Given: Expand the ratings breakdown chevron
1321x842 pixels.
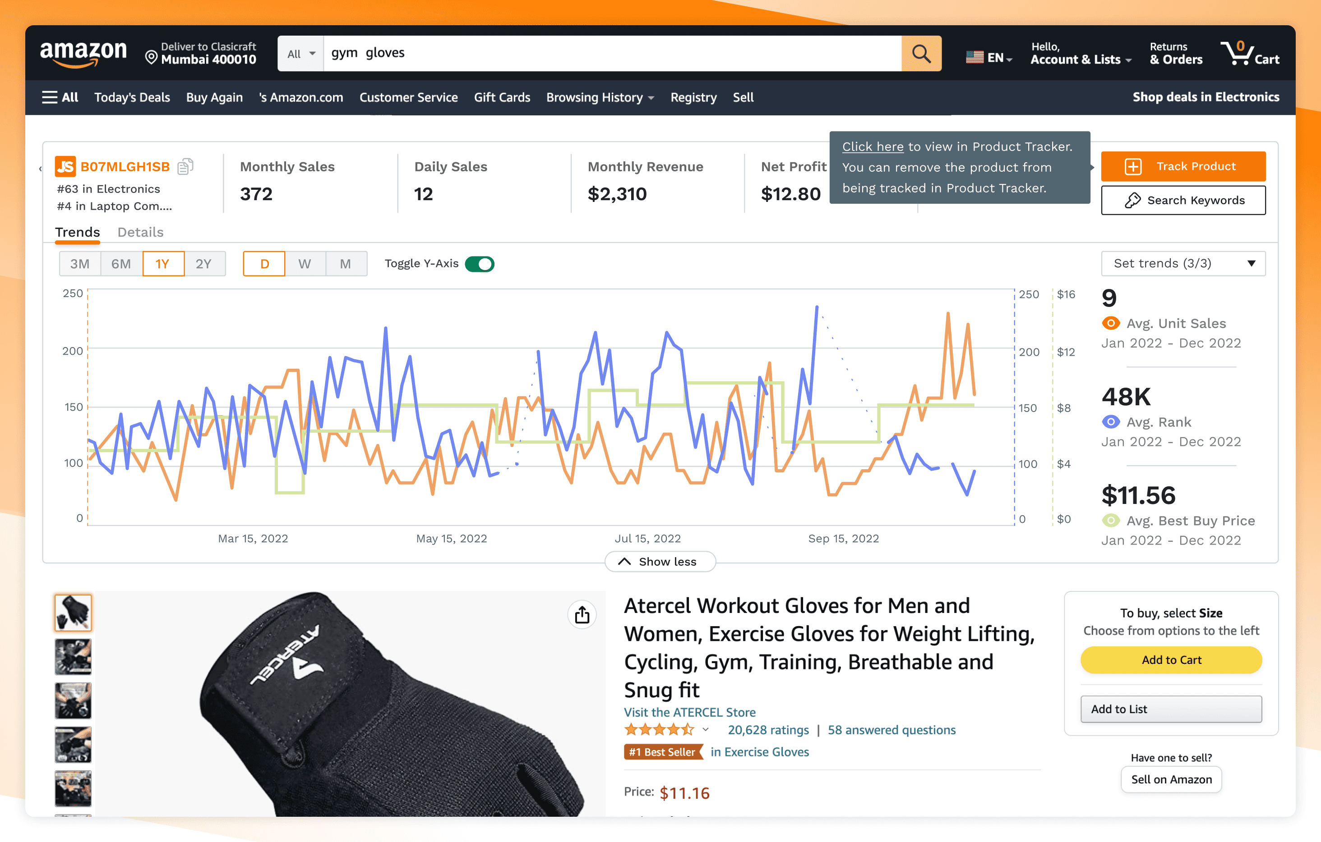Looking at the screenshot, I should click(x=706, y=730).
